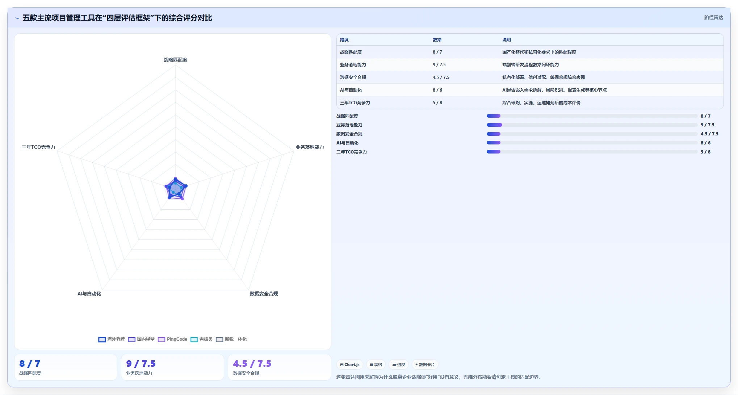Click the 业务落地能力 label in progress list
Screen dimensions: 738x395
tap(349, 125)
